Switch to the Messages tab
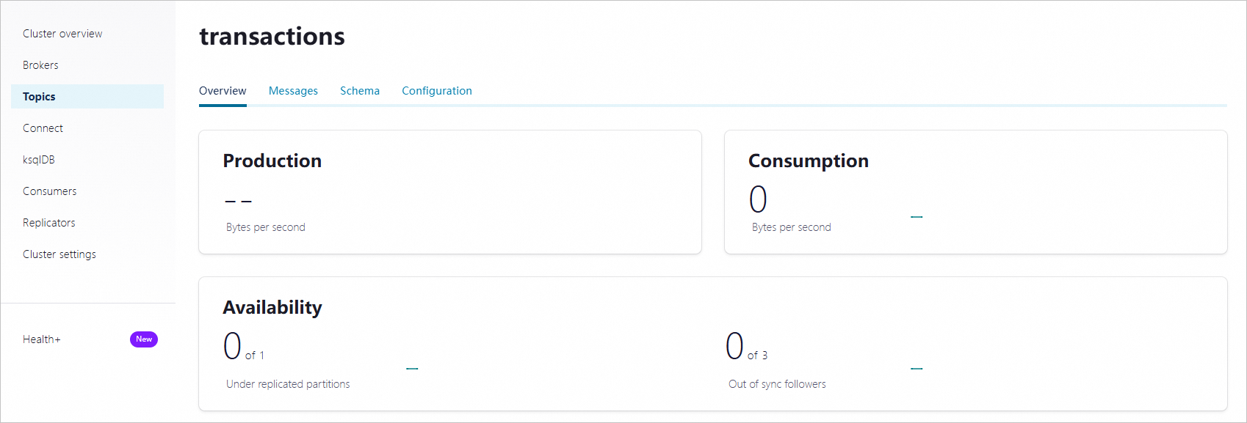This screenshot has width=1247, height=423. tap(293, 90)
